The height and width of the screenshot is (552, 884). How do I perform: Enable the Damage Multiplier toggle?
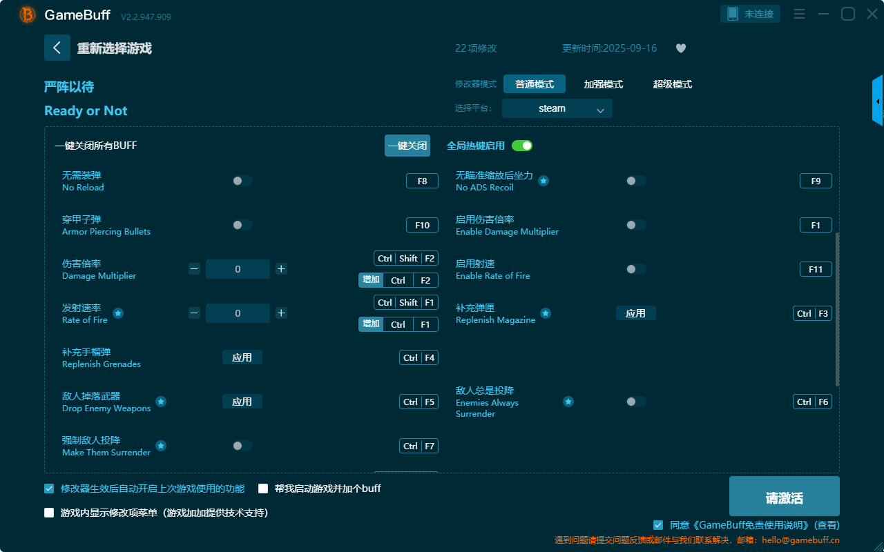(636, 225)
